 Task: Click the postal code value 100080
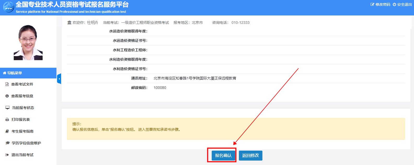[160, 88]
